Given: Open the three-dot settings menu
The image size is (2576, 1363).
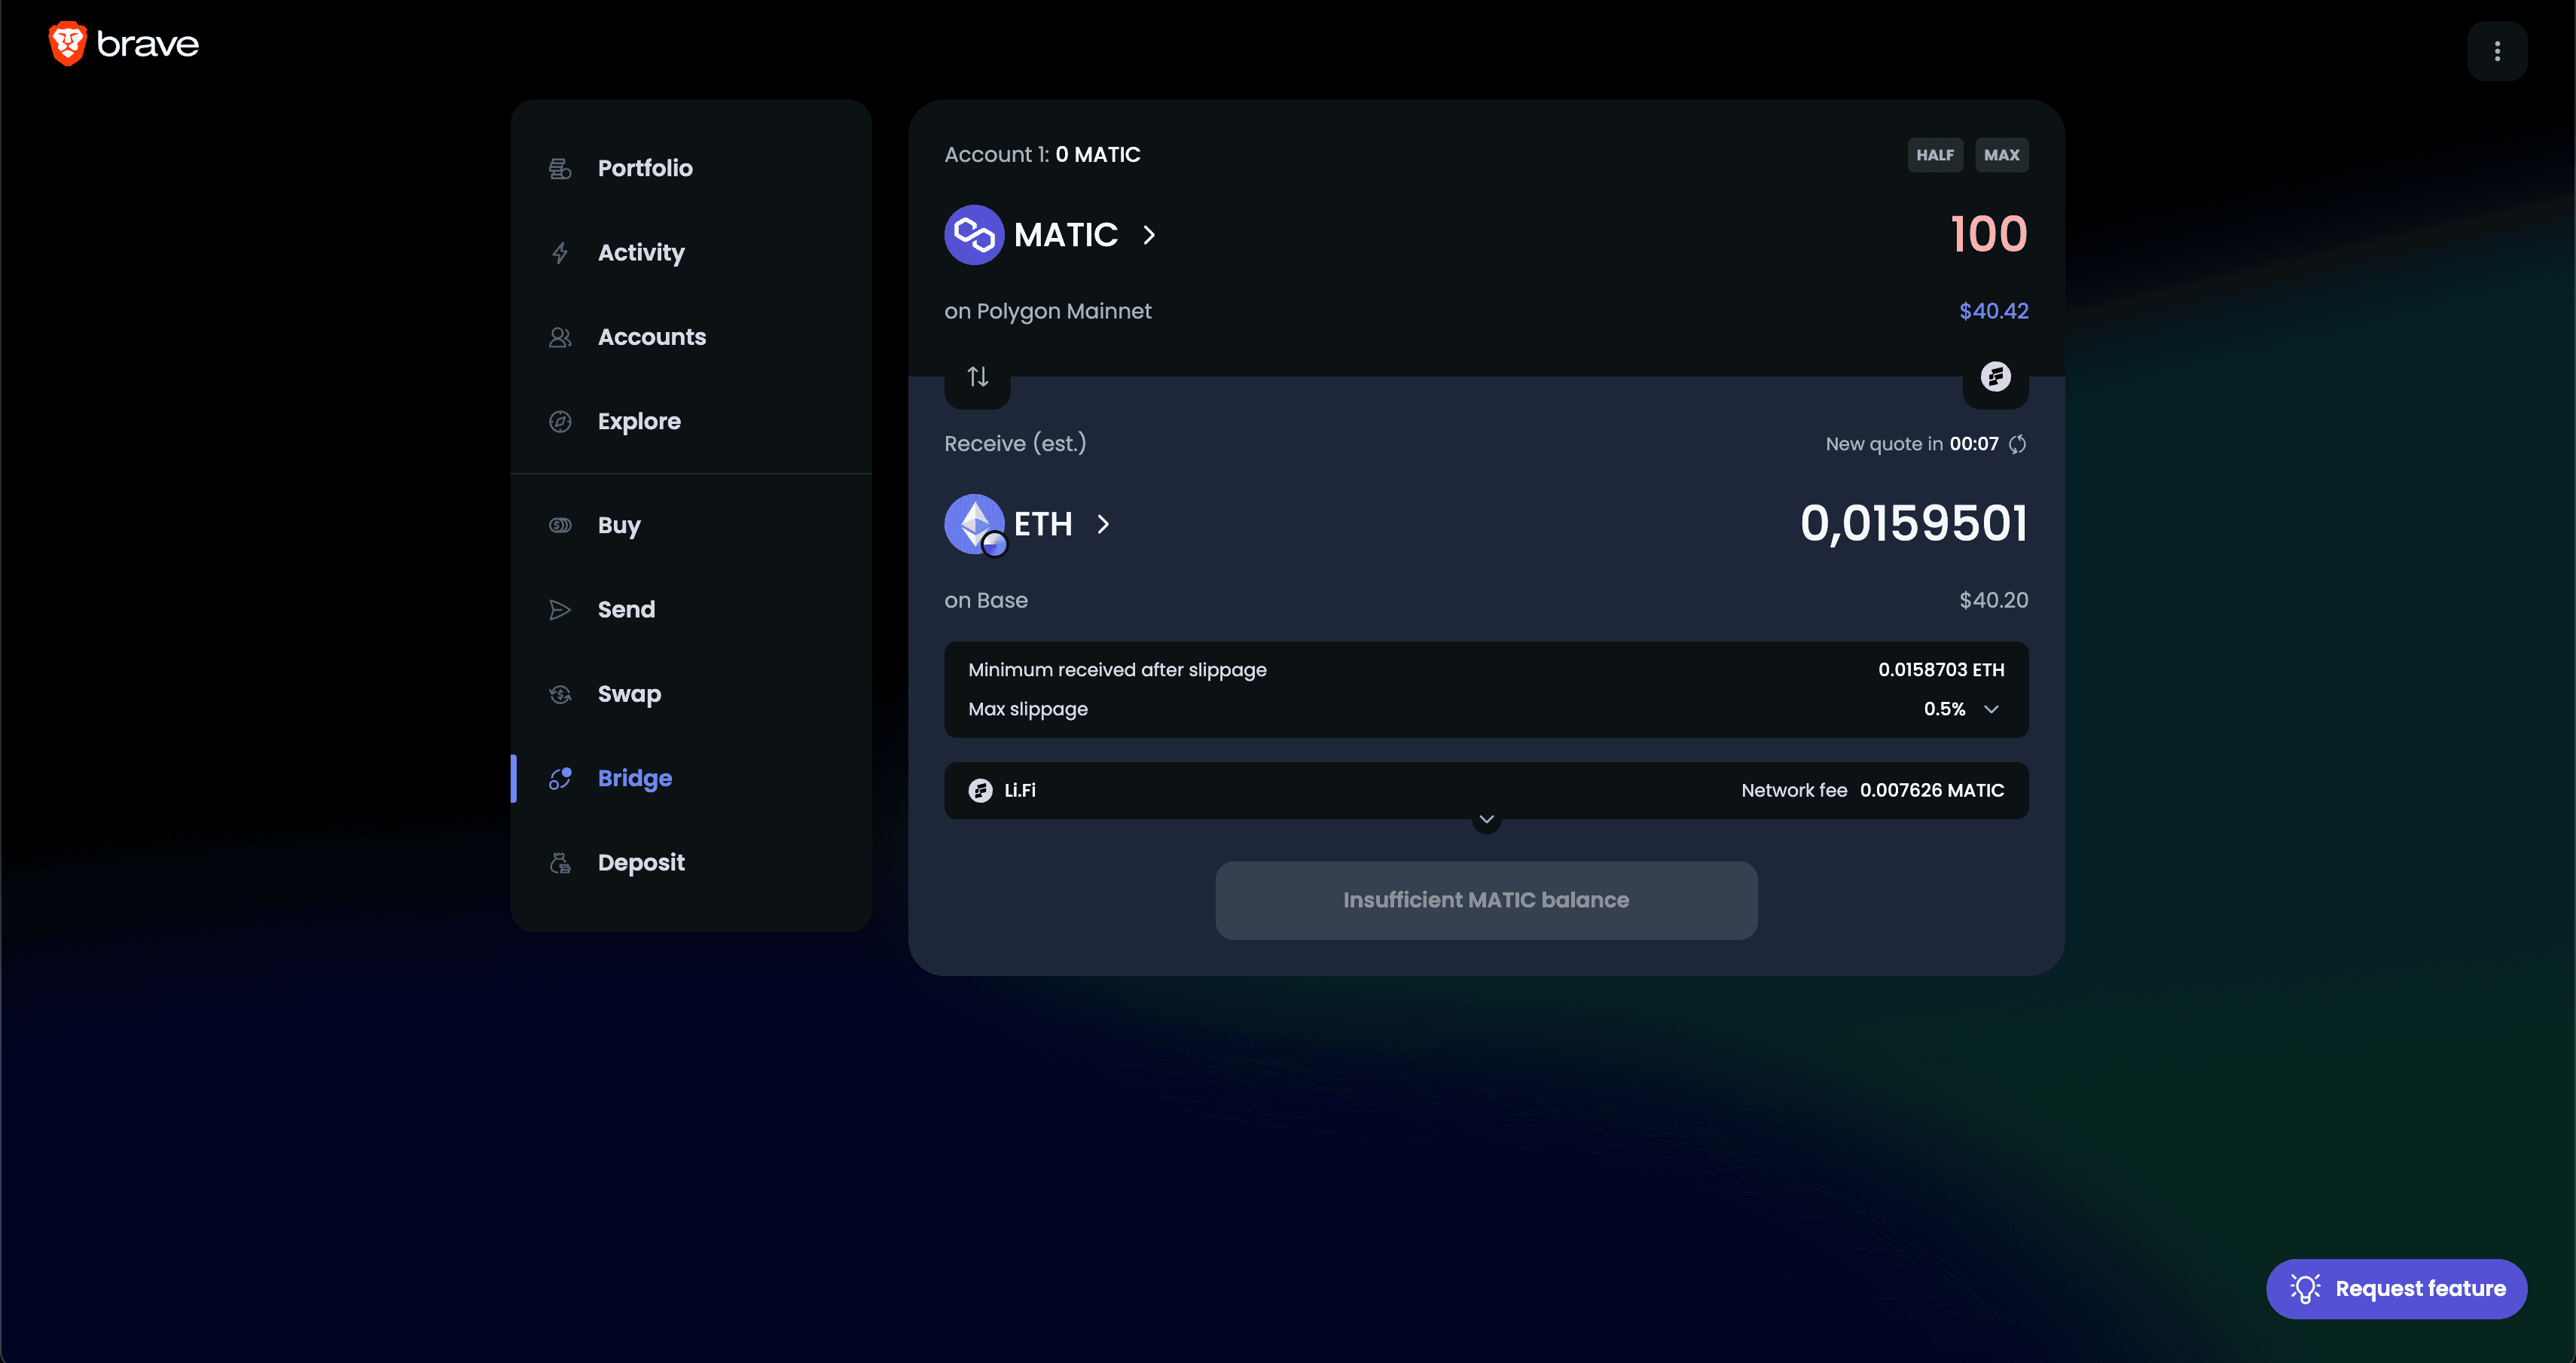Looking at the screenshot, I should click(x=2497, y=51).
